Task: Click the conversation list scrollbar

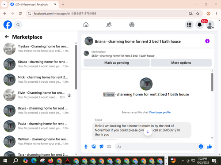Action: pyautogui.click(x=76, y=67)
